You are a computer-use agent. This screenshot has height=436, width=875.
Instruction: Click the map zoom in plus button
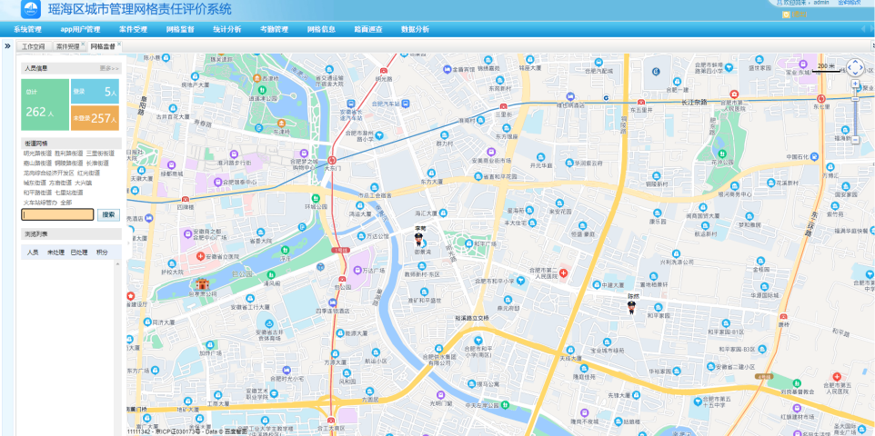point(856,84)
